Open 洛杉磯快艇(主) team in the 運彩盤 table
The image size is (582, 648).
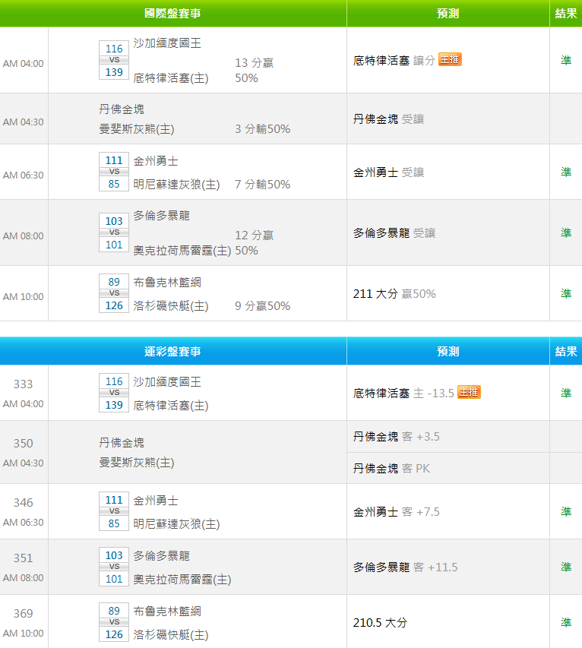pyautogui.click(x=171, y=634)
